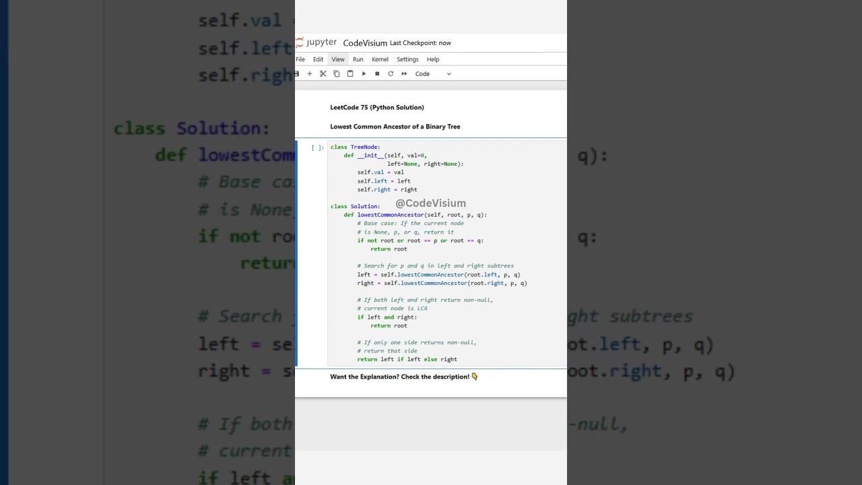Viewport: 862px width, 485px height.
Task: Paste cell from clipboard
Action: click(350, 73)
